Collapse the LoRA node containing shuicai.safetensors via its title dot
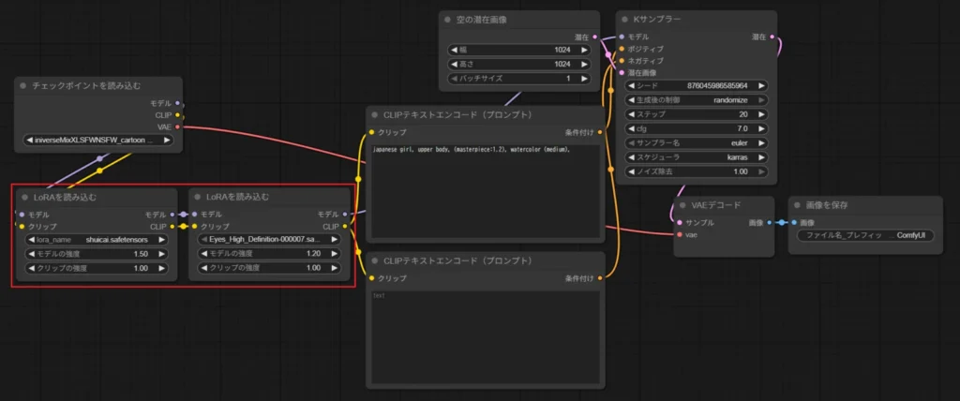Viewport: 960px width, 401px height. coord(24,197)
